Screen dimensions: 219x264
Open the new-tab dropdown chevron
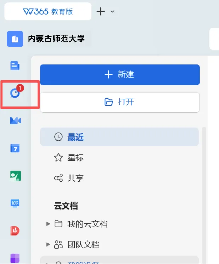[x=112, y=11]
